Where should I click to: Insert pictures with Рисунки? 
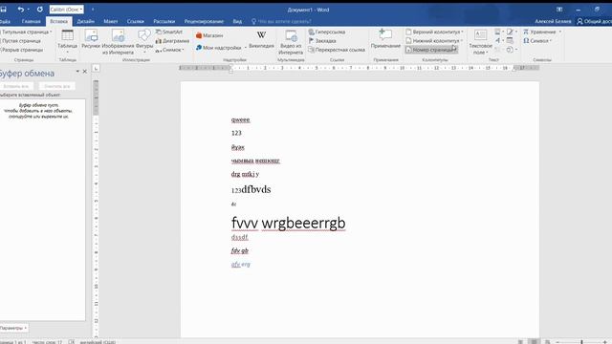pos(91,39)
